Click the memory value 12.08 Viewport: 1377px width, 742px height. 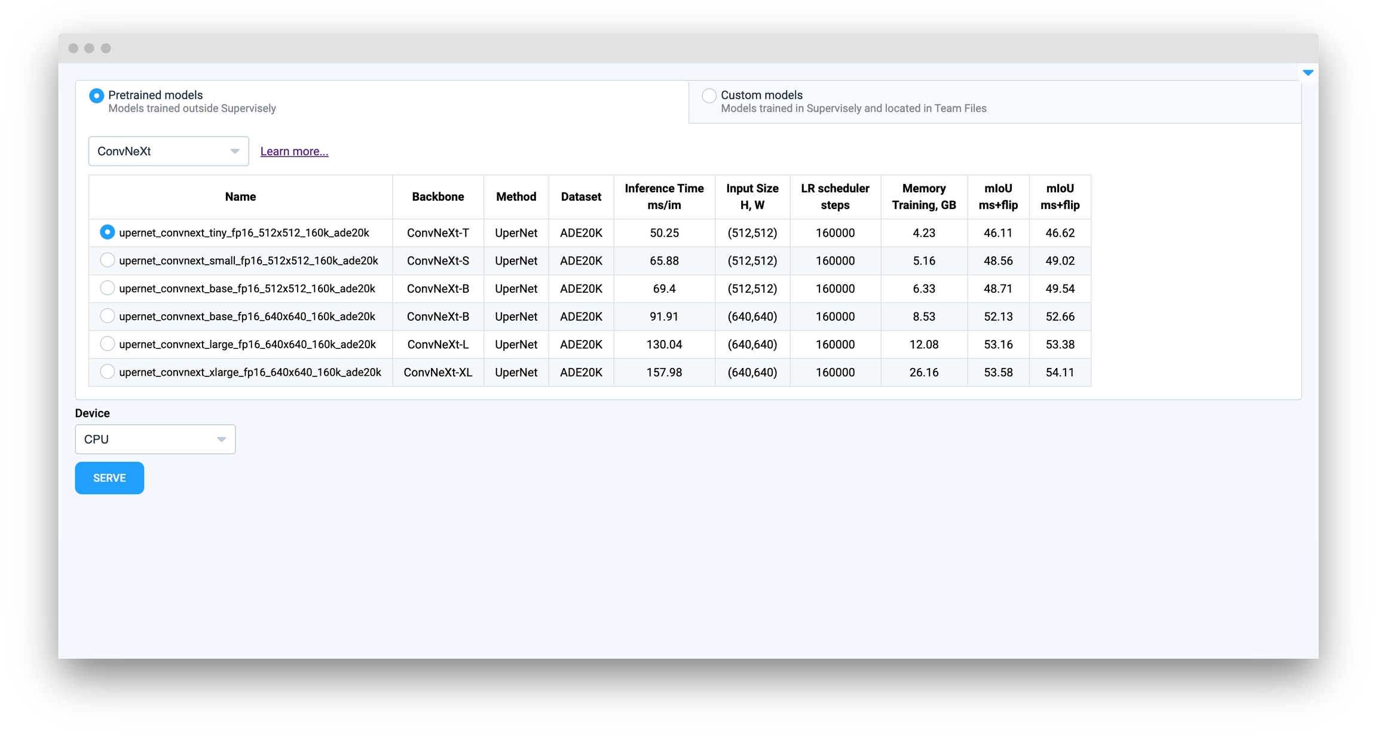pos(924,344)
